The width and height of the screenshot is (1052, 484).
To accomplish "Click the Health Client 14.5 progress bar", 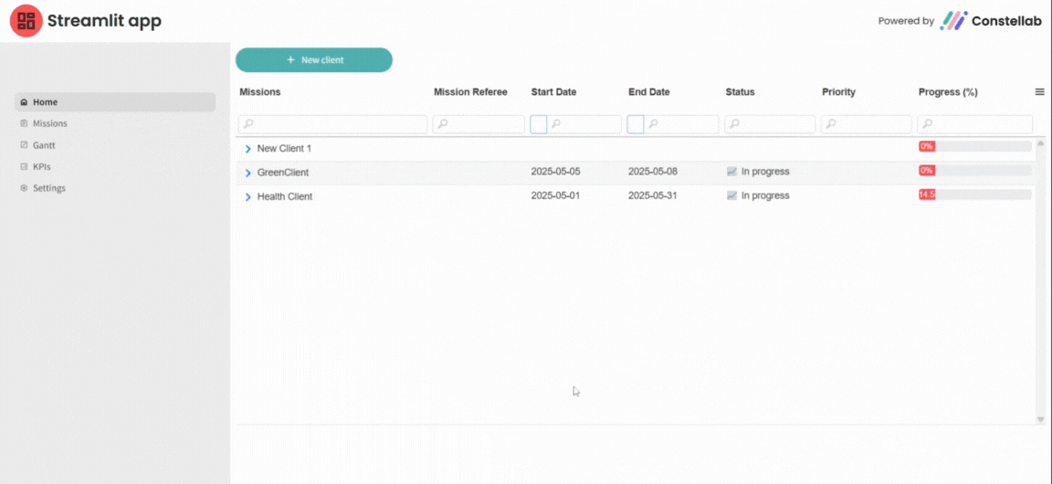I will tap(974, 195).
